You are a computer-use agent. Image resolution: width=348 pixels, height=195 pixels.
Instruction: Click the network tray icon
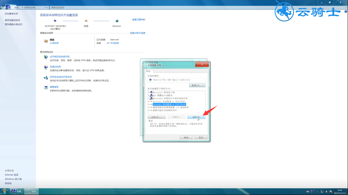click(x=322, y=192)
